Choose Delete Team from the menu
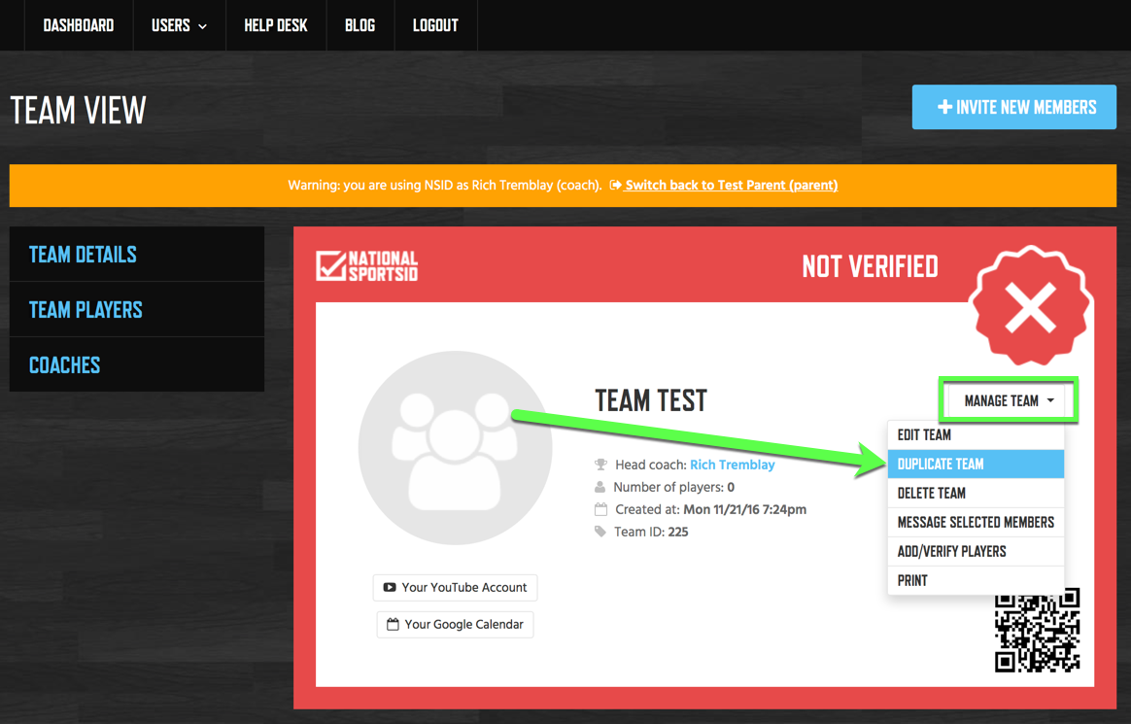The image size is (1131, 724). tap(976, 494)
